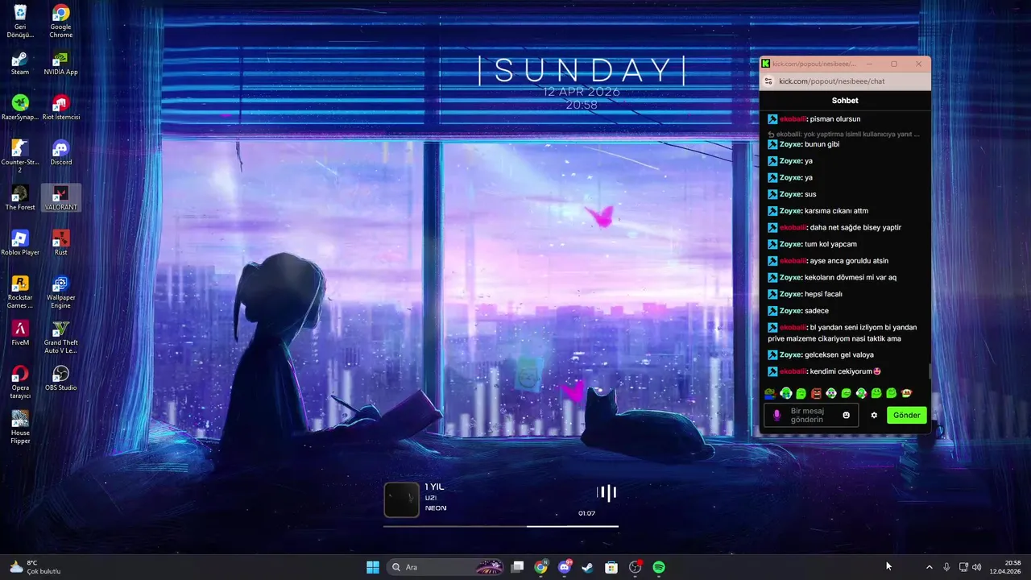Click the Gönder send button
Viewport: 1031px width, 580px height.
(x=906, y=416)
